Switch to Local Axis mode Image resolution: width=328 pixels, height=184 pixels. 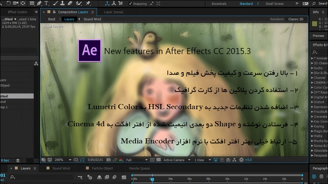pos(107,3)
